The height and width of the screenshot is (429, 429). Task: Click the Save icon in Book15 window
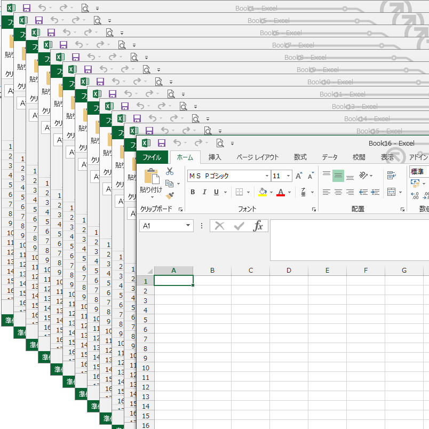point(149,131)
